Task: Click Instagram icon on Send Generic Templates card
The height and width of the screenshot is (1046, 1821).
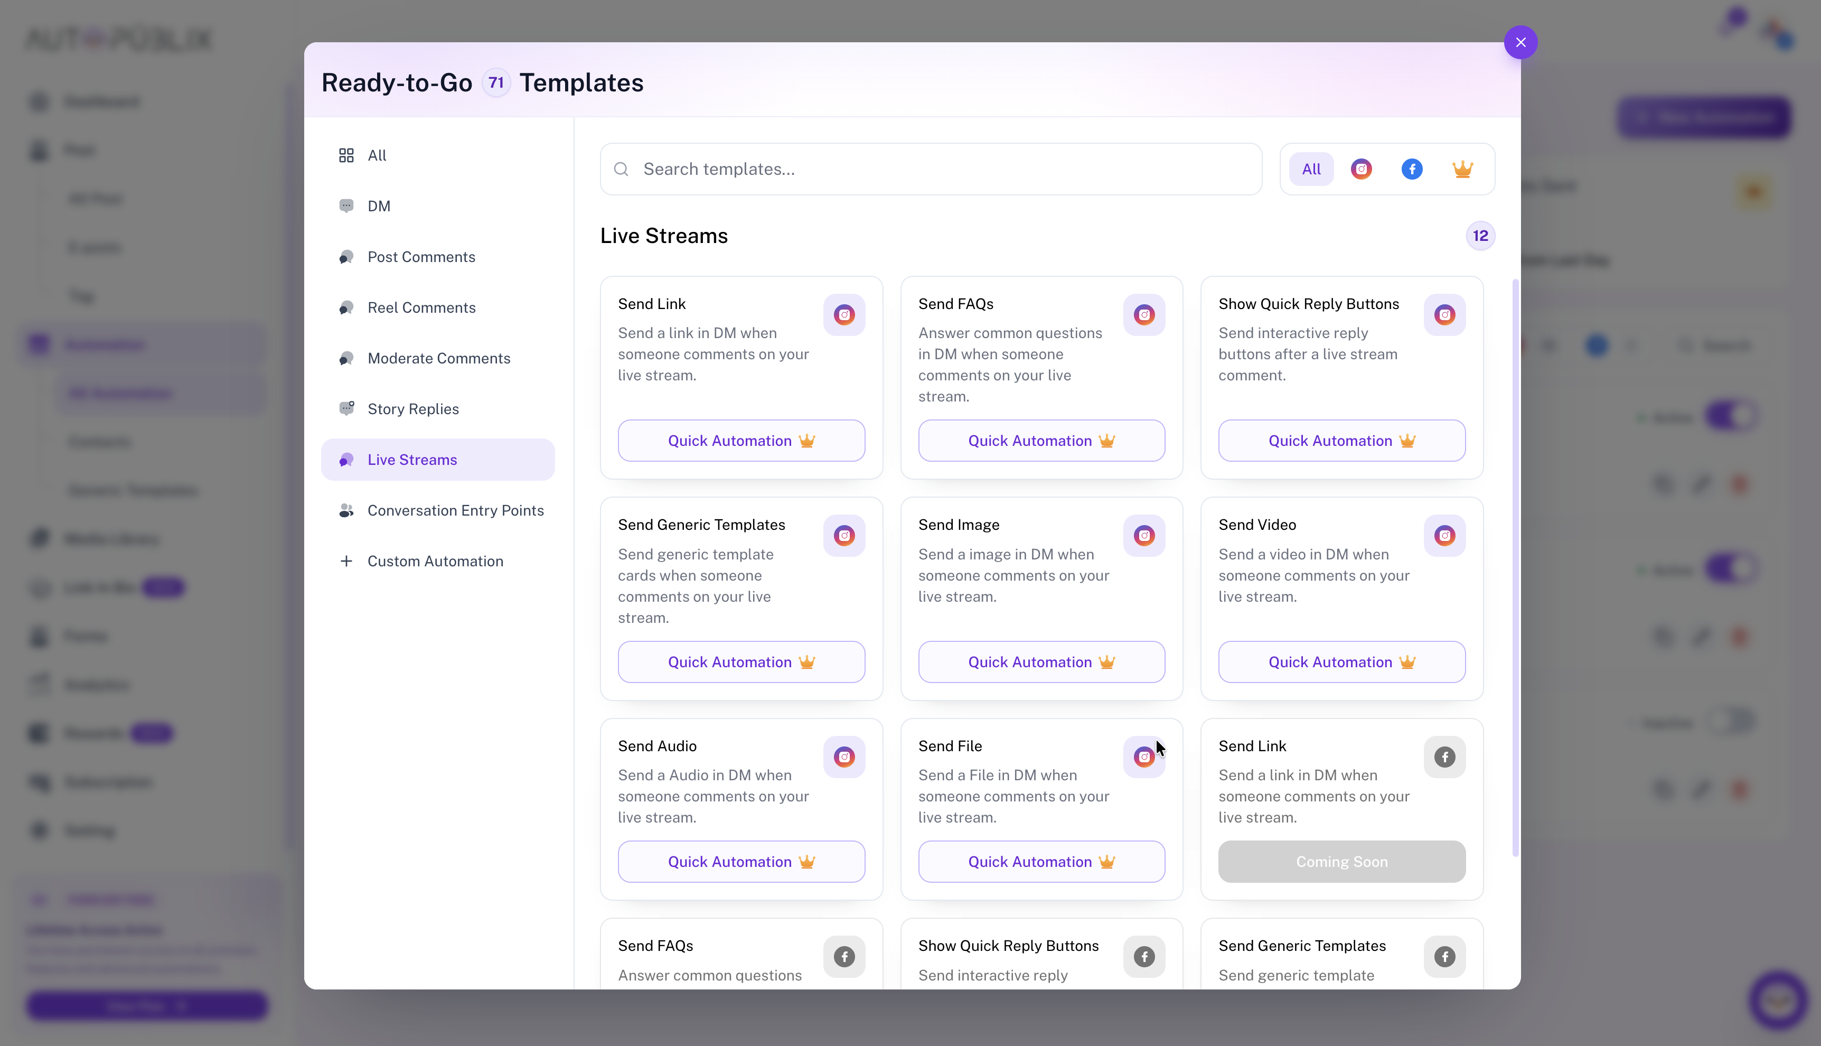Action: pos(844,536)
